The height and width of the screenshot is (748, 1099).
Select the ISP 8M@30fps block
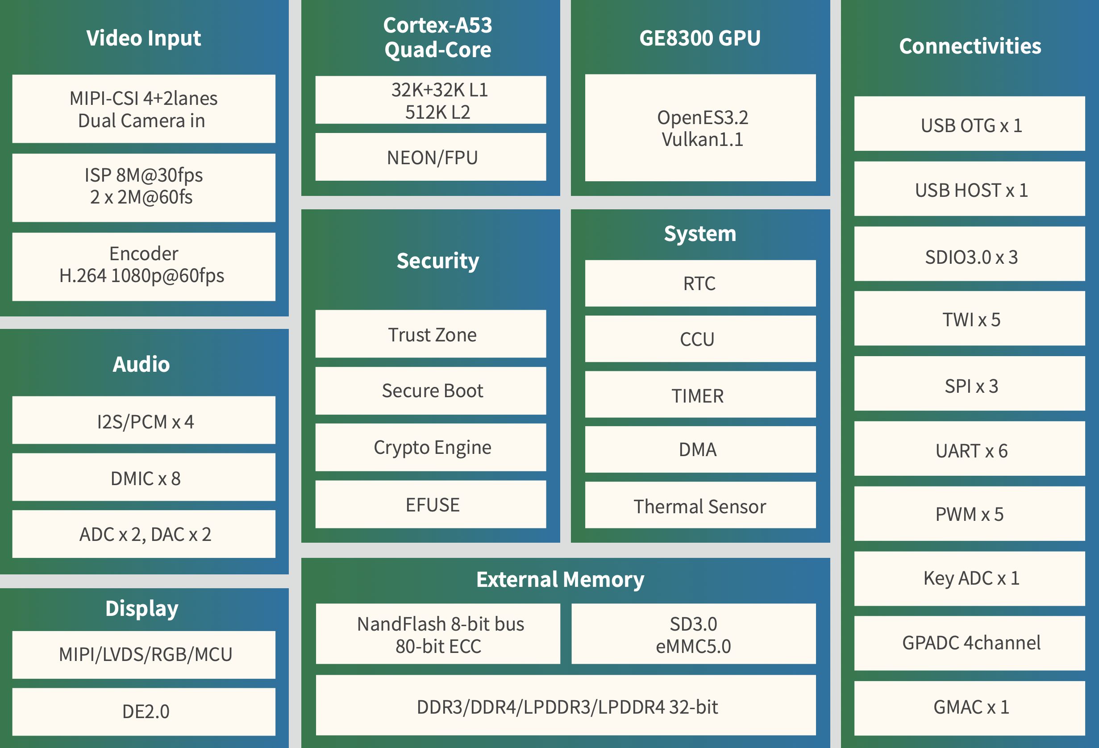[144, 187]
